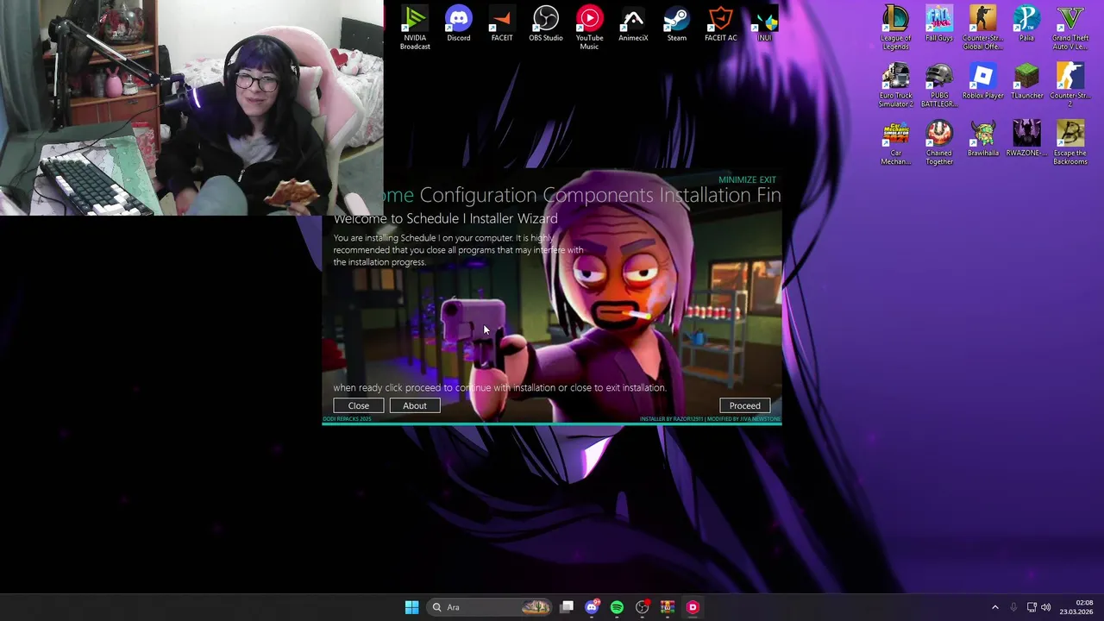The image size is (1104, 621).
Task: Select the PUBG BATTLEGROUNDS desktop icon
Action: [939, 85]
